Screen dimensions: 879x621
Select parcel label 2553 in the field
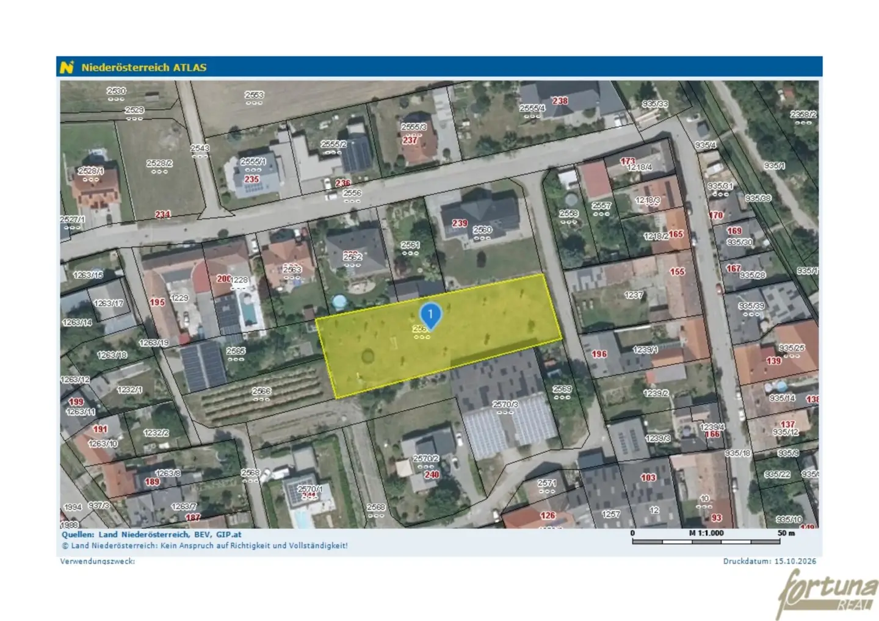click(x=254, y=95)
